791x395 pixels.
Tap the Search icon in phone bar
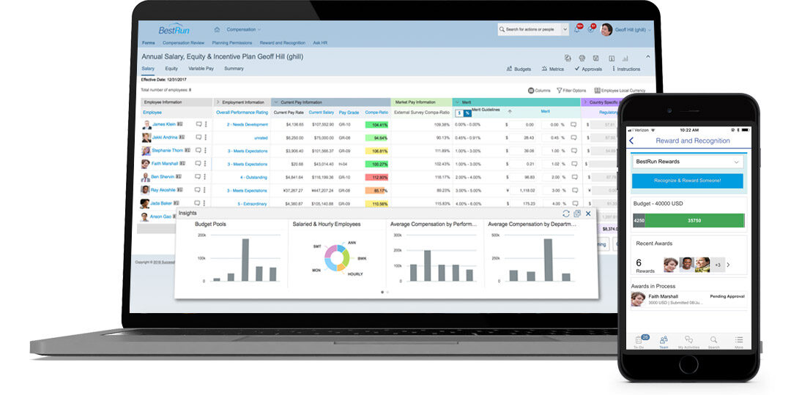(x=713, y=342)
